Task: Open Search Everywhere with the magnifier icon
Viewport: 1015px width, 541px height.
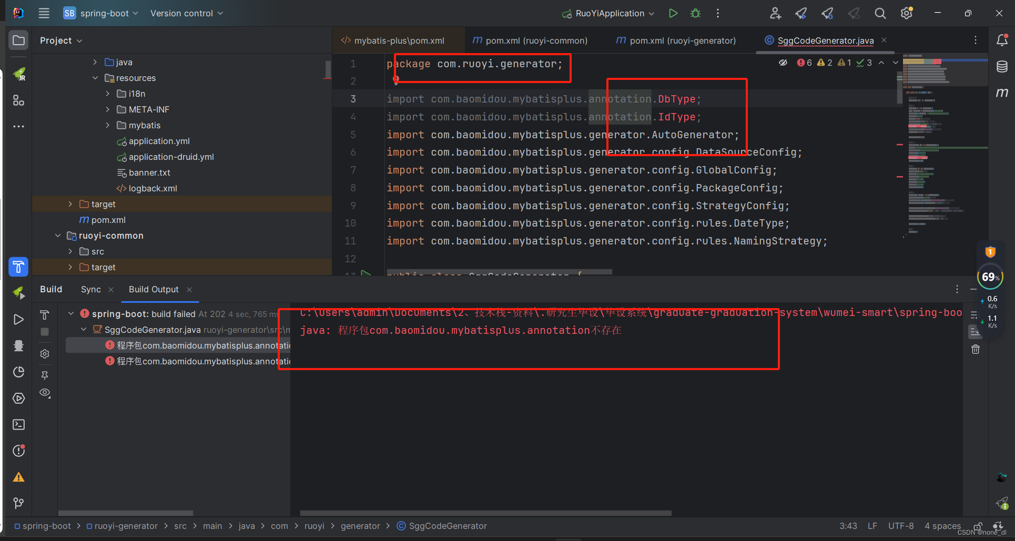Action: (x=880, y=13)
